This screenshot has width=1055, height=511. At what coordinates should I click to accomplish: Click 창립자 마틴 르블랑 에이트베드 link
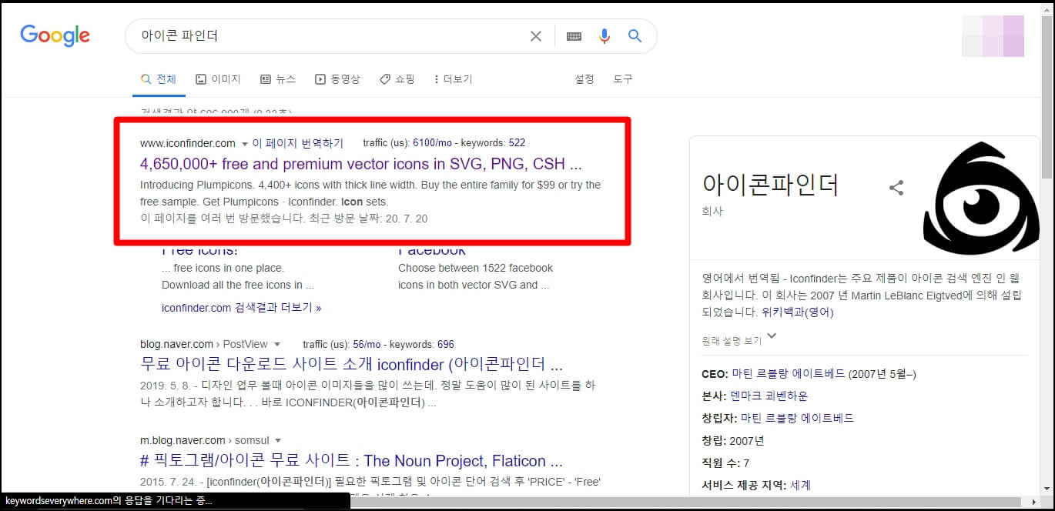(797, 418)
